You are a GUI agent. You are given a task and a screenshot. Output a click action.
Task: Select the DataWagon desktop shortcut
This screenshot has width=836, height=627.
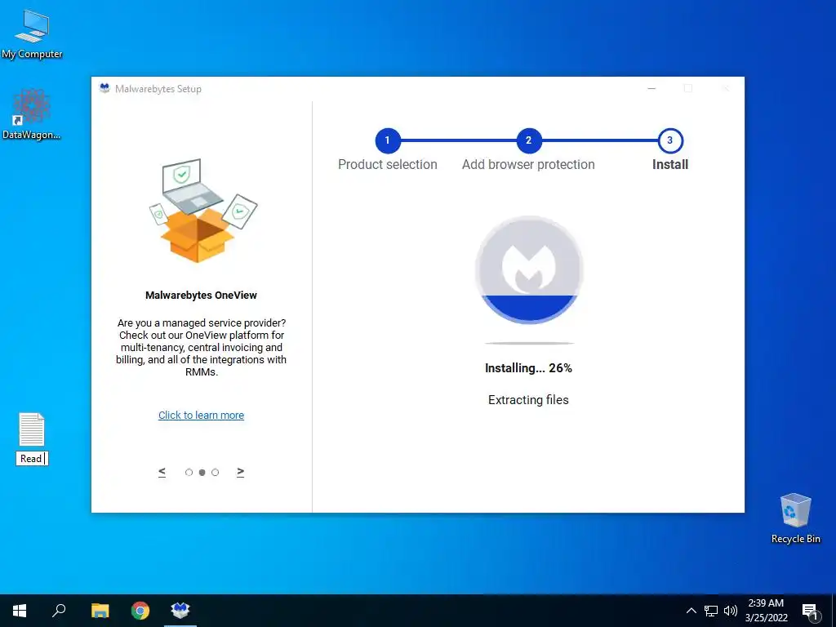coord(32,114)
